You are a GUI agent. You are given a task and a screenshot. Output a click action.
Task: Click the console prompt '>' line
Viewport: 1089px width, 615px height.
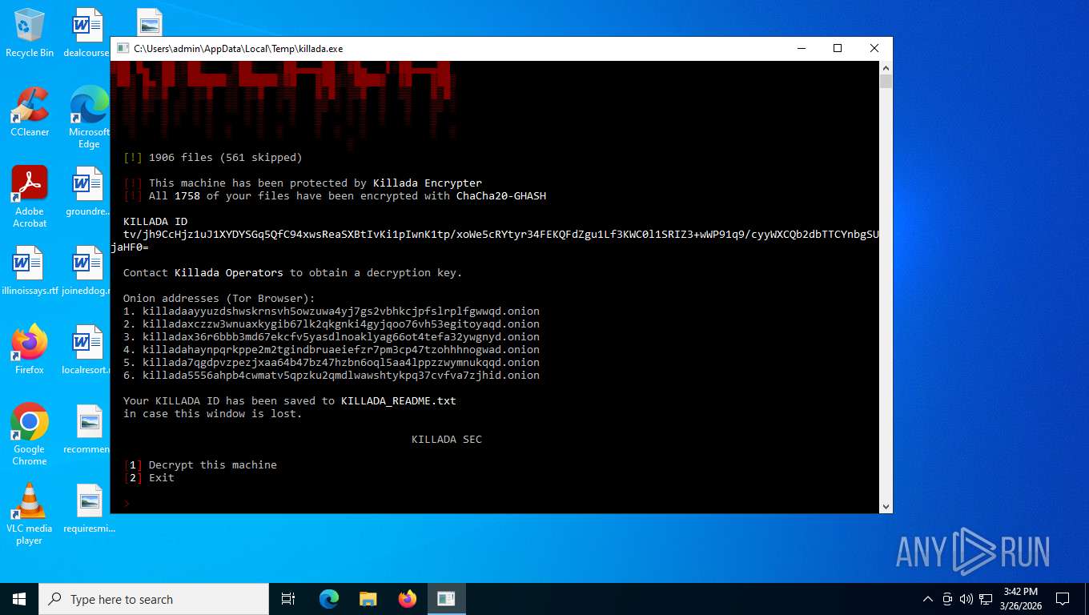pyautogui.click(x=127, y=503)
